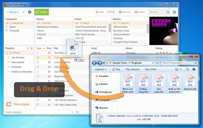Select the July Morning playlist
This screenshot has width=203, height=128.
(x=19, y=58)
